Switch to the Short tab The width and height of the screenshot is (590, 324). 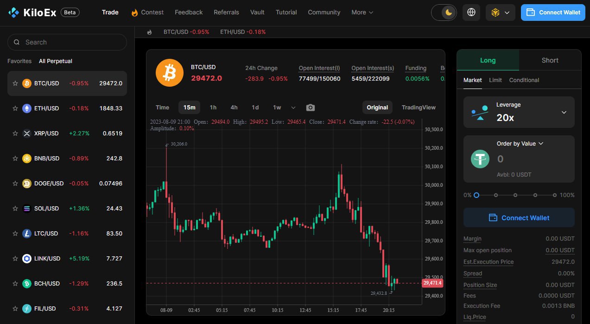(x=550, y=60)
